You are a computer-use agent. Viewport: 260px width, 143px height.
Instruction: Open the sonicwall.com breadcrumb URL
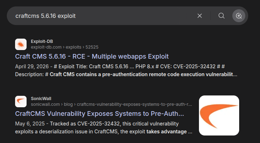[111, 104]
